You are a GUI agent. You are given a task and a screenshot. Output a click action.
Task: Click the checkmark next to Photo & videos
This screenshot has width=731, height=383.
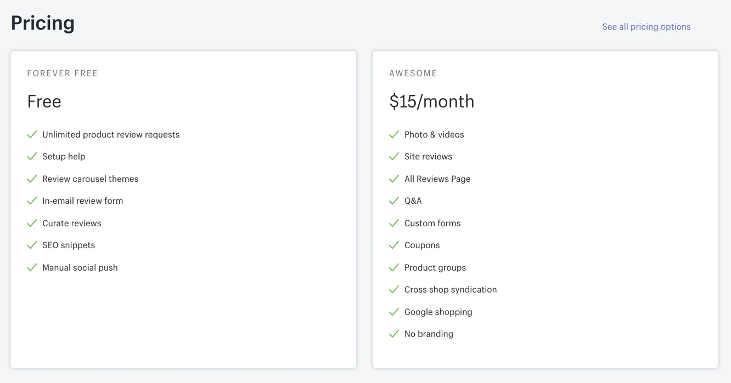pyautogui.click(x=393, y=135)
